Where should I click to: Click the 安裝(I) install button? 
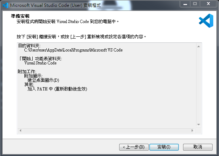tap(164, 147)
